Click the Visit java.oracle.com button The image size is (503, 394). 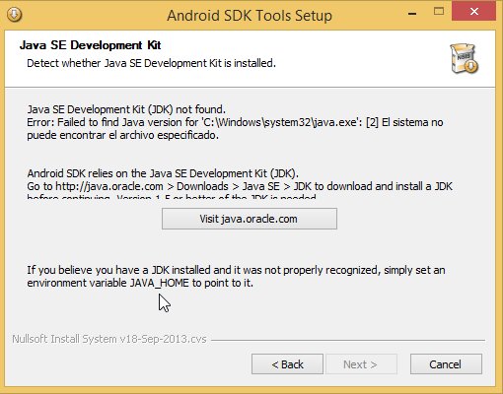250,219
